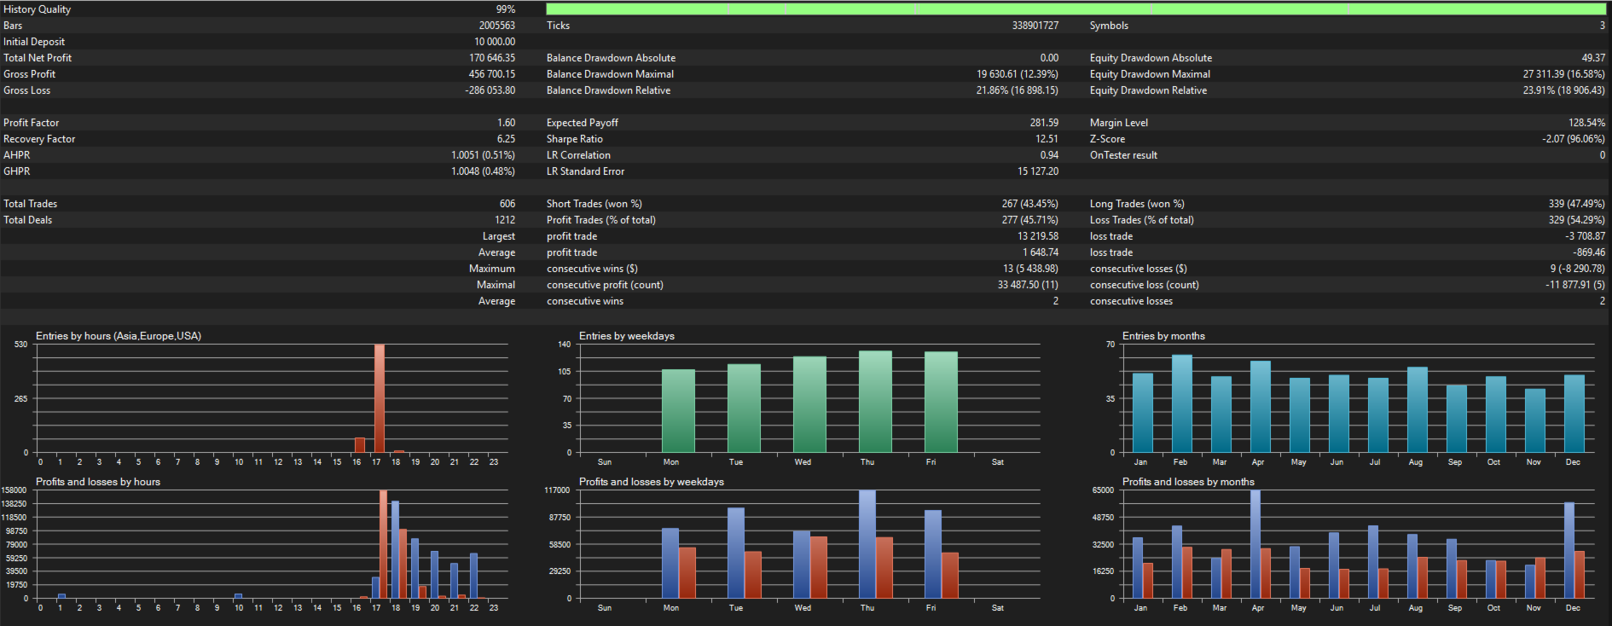Click the Sharpe Ratio value 12.51
1612x626 pixels.
coord(1047,139)
